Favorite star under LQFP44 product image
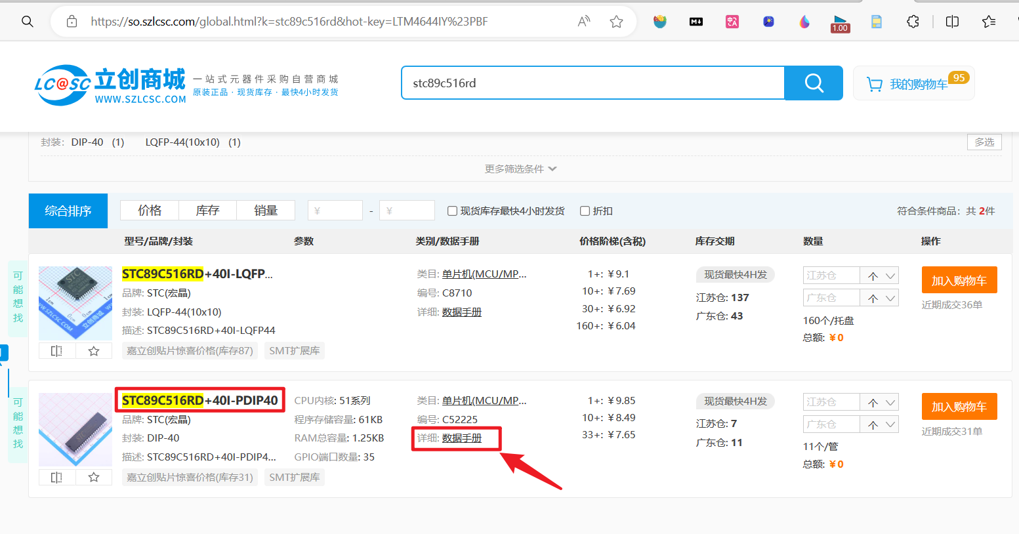This screenshot has height=534, width=1019. click(x=94, y=350)
